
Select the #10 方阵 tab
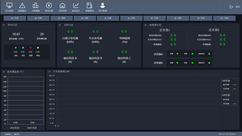(x=224, y=18)
